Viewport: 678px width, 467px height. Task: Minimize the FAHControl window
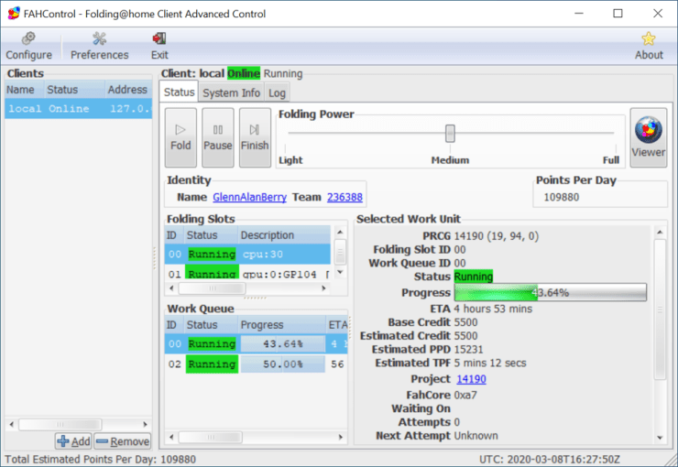click(x=578, y=14)
